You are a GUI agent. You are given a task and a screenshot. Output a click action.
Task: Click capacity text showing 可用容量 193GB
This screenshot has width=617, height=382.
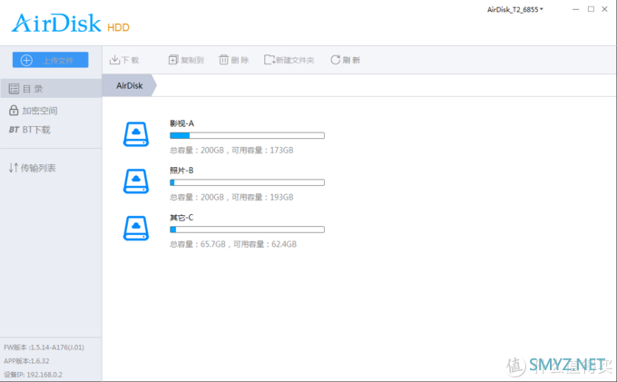tap(231, 197)
